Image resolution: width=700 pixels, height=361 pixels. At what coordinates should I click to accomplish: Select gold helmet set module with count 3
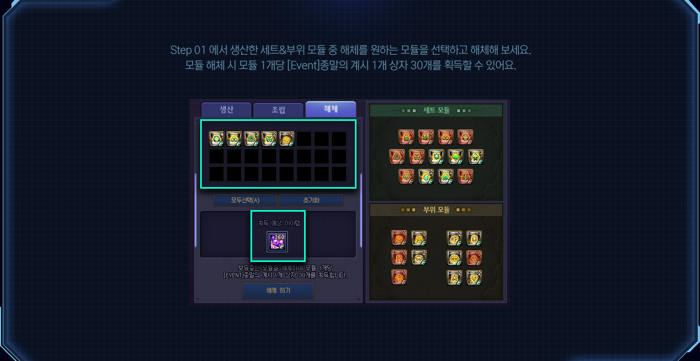coord(476,156)
